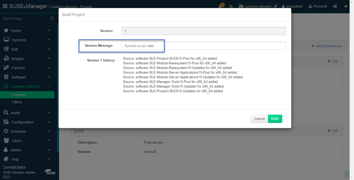354x180 pixels.
Task: Select the Home sidebar menu label
Action: [x=16, y=31]
